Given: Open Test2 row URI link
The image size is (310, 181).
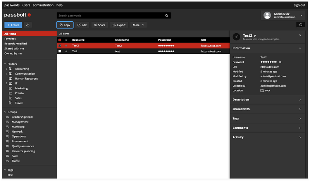Looking at the screenshot, I should (x=211, y=46).
